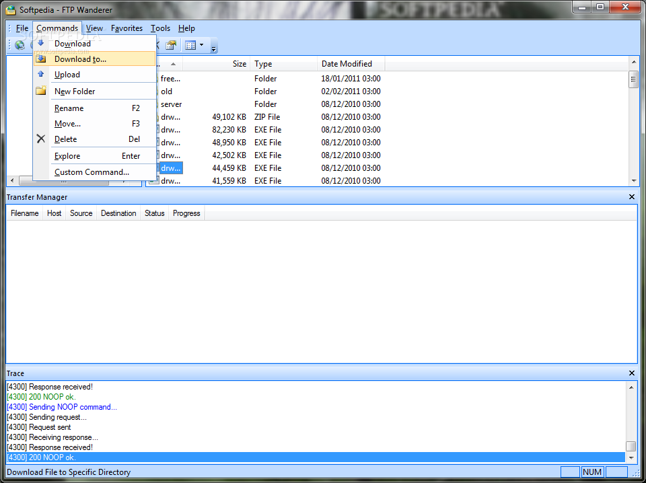Screen dimensions: 646x483
Task: Click the New Folder icon in menu
Action: pyautogui.click(x=41, y=91)
